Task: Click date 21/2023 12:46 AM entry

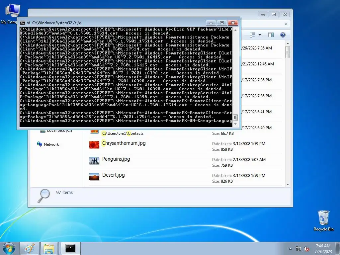Action: coord(258,64)
